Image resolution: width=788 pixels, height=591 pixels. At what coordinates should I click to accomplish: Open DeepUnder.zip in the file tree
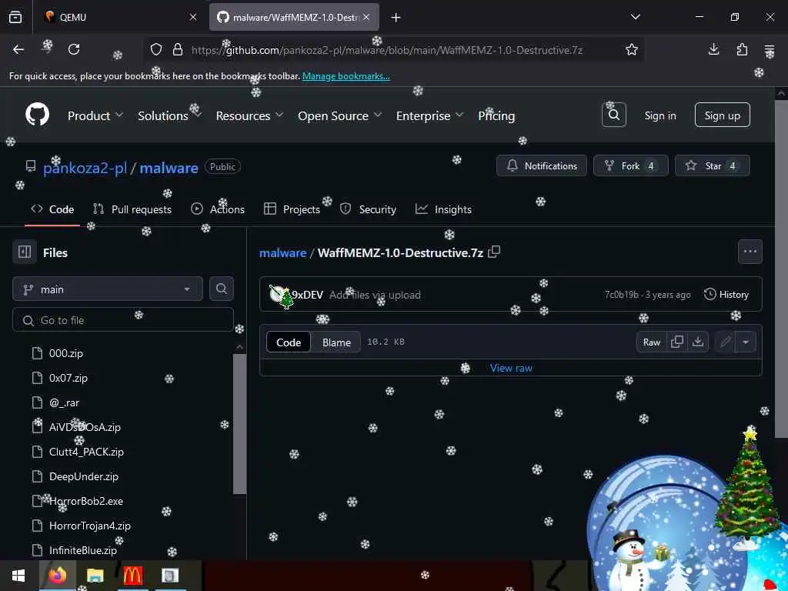point(83,476)
